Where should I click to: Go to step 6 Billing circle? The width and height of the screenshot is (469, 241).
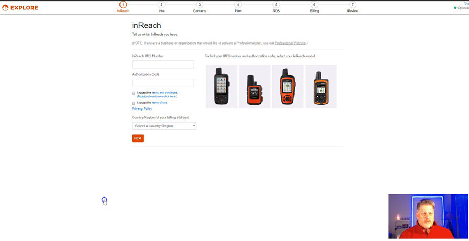(314, 5)
